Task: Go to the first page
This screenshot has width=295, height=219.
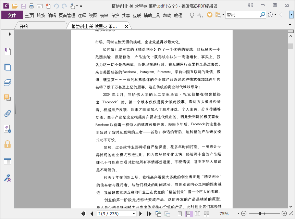Action: [x=83, y=214]
